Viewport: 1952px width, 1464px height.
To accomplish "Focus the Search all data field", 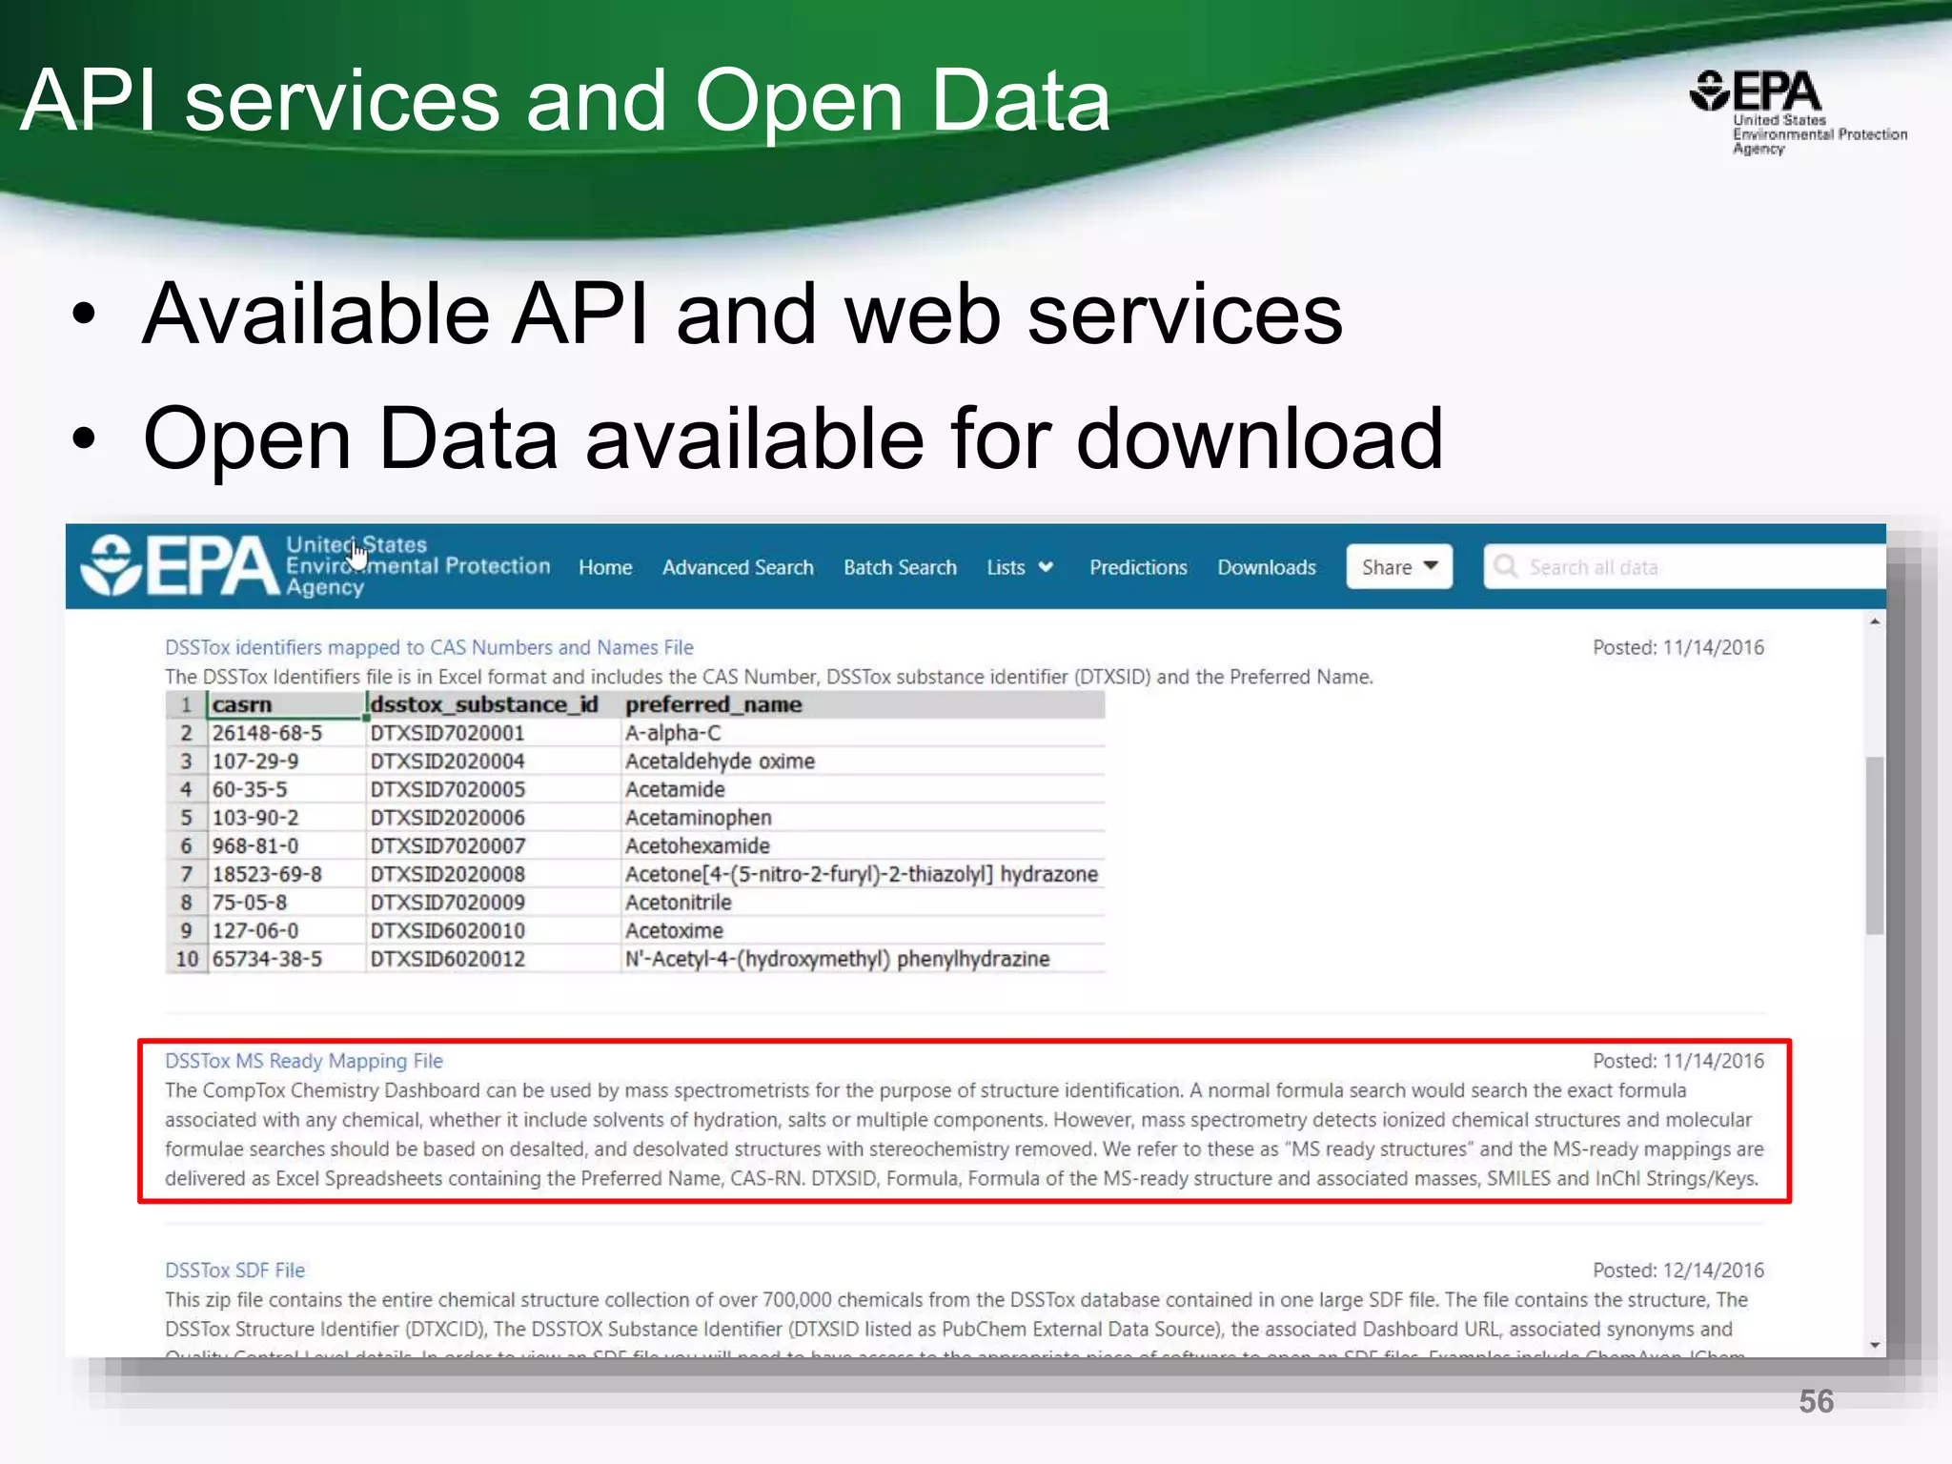I will (1684, 567).
